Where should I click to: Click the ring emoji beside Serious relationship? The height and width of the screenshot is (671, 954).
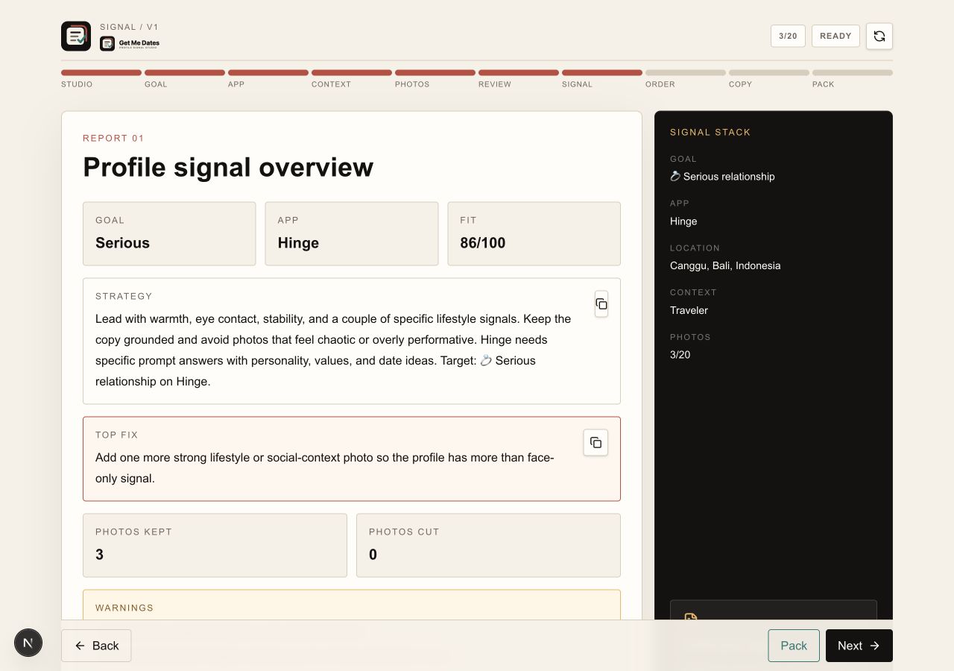[675, 177]
